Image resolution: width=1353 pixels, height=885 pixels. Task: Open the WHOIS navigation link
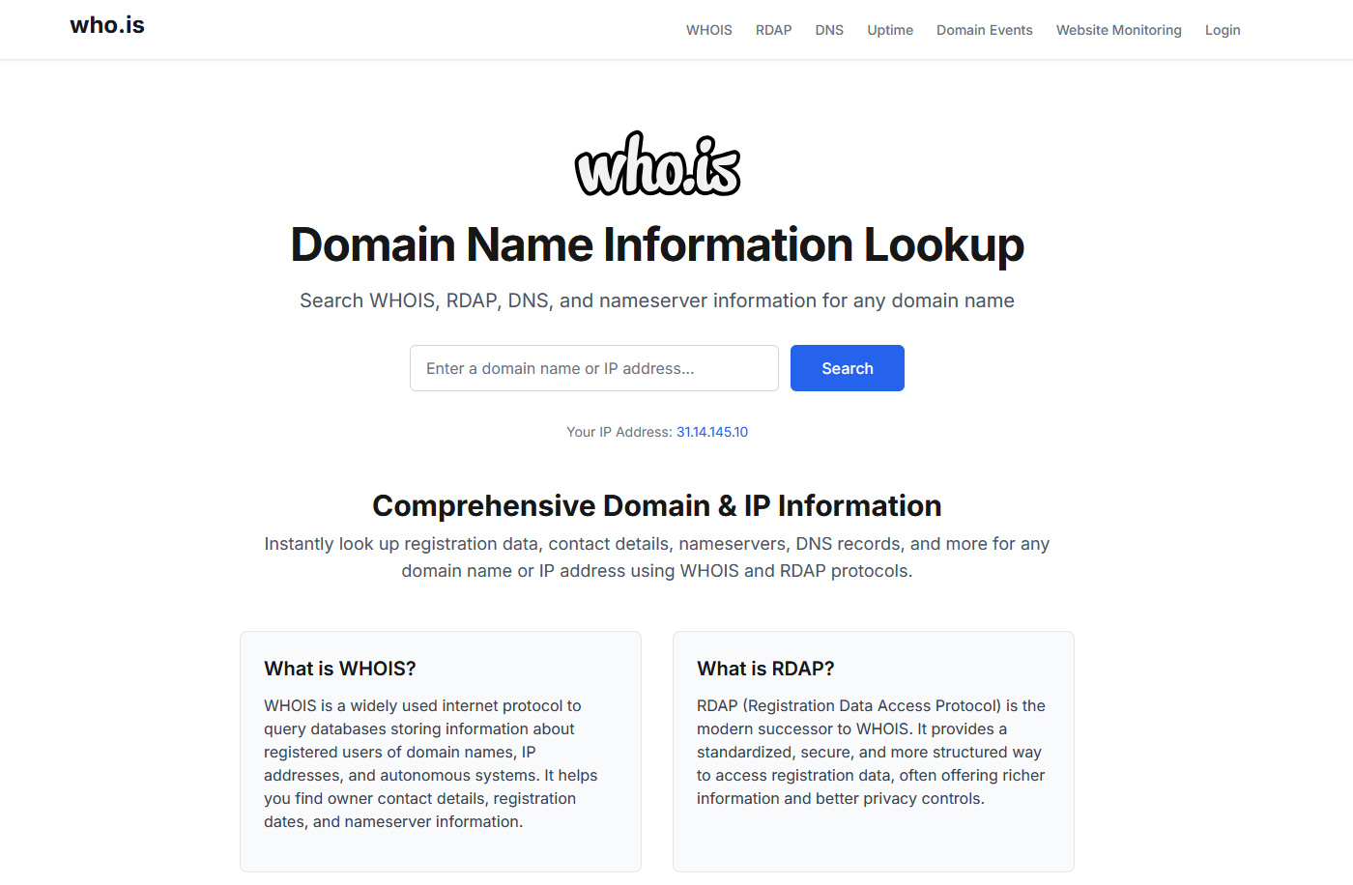(x=708, y=30)
